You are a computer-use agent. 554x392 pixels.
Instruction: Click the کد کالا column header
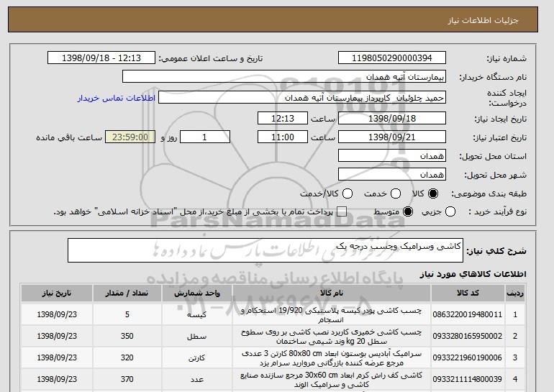[x=468, y=293]
